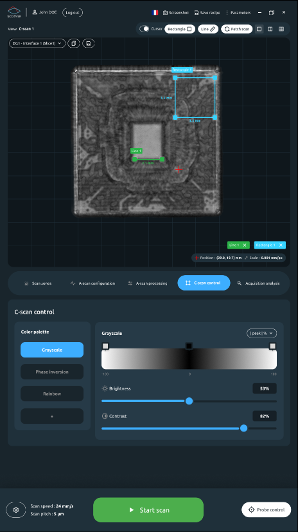The width and height of the screenshot is (298, 532).
Task: Click right endpoint handle of Line 1
Action: pyautogui.click(x=162, y=159)
